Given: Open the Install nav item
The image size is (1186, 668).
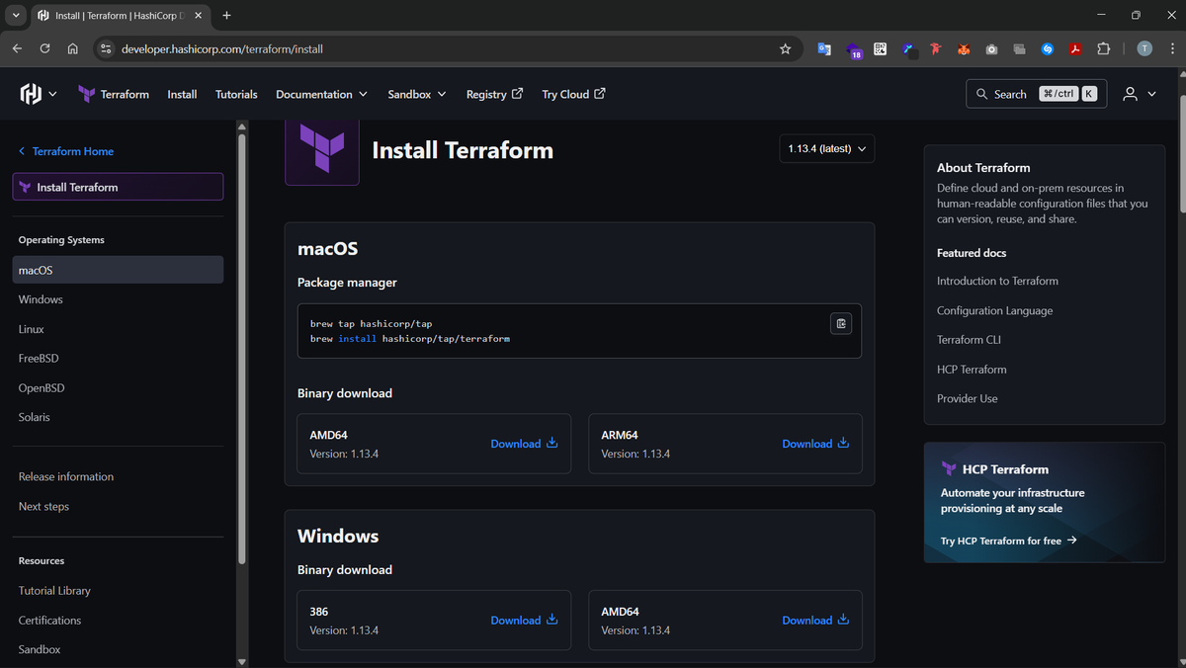Looking at the screenshot, I should (182, 94).
